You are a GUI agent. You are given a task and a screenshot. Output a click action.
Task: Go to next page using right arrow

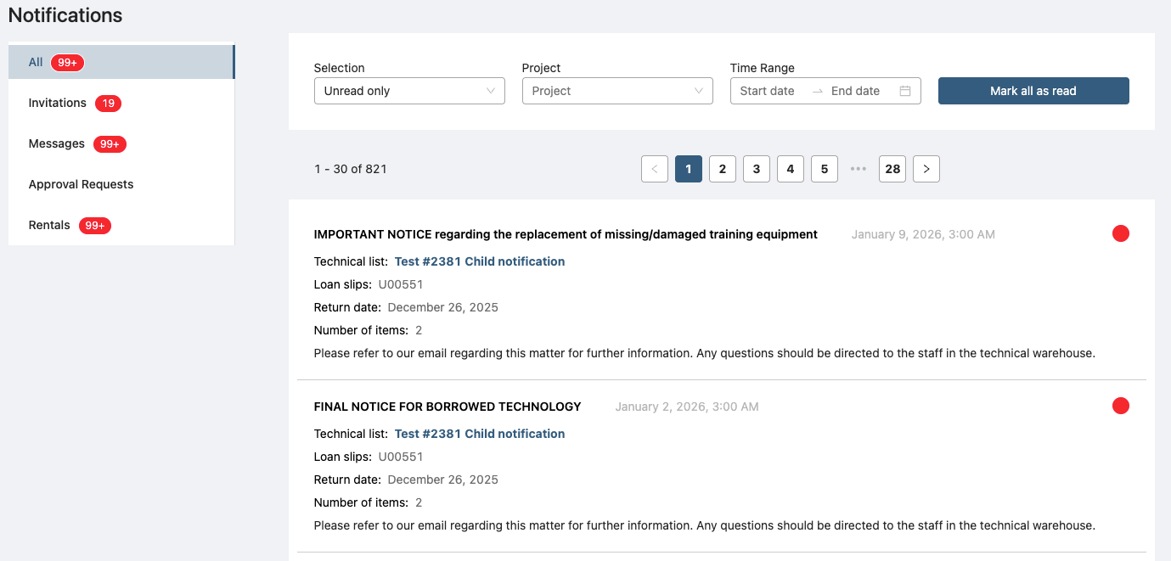[x=926, y=169]
